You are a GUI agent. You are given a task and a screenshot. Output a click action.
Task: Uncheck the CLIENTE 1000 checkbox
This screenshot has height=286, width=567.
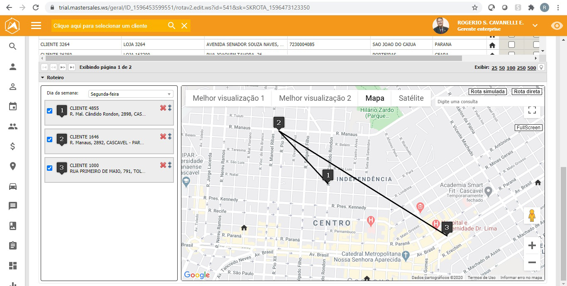(50, 168)
